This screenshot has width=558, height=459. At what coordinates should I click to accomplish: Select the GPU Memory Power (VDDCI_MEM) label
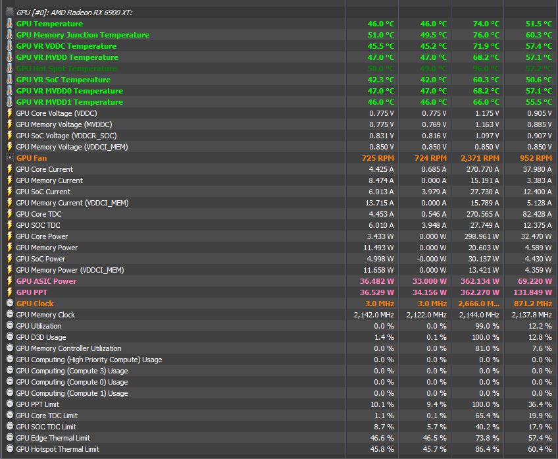70,270
